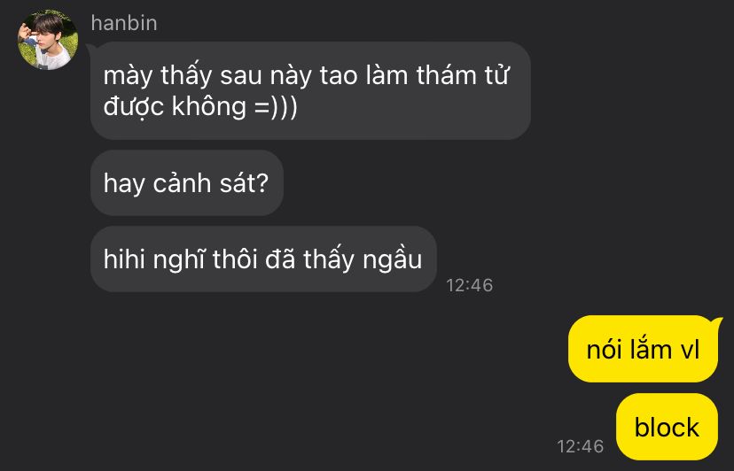Image resolution: width=734 pixels, height=471 pixels.
Task: Tap the yellow "nói lắm vl" bubble
Action: point(643,350)
